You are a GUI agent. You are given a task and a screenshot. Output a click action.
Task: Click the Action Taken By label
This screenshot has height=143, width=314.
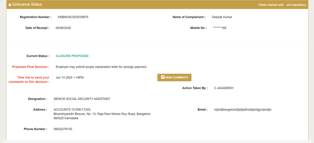(195, 88)
